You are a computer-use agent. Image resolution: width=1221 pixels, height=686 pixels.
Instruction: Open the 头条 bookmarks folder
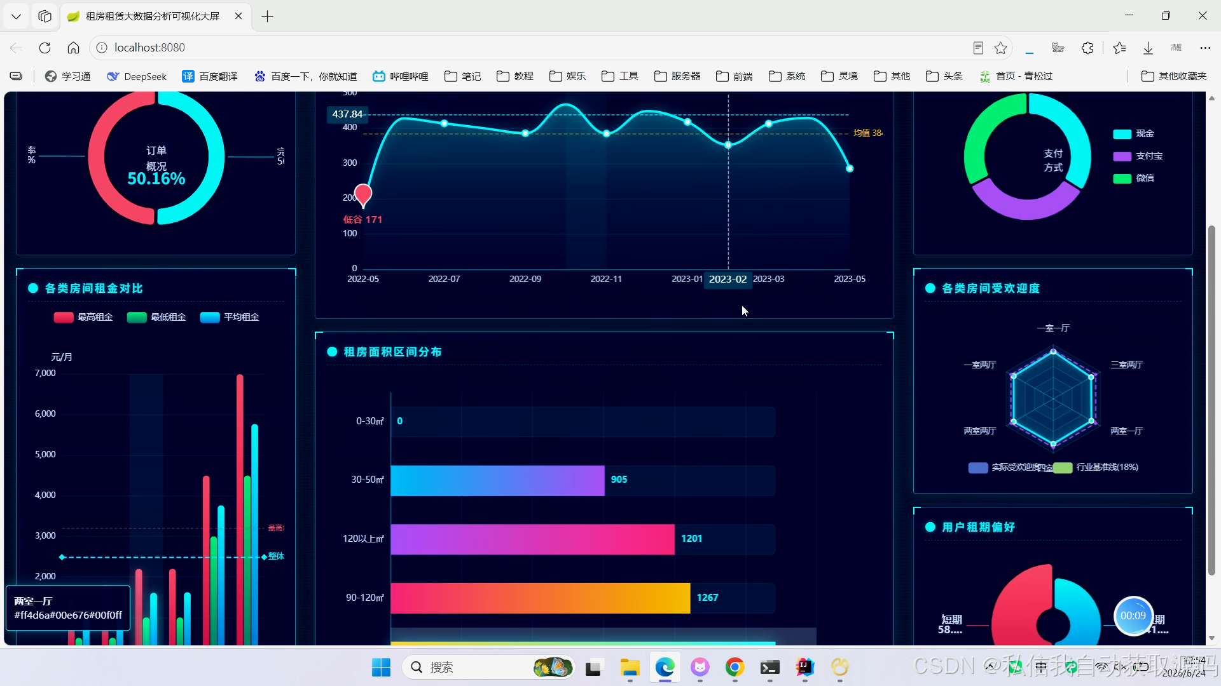[944, 76]
